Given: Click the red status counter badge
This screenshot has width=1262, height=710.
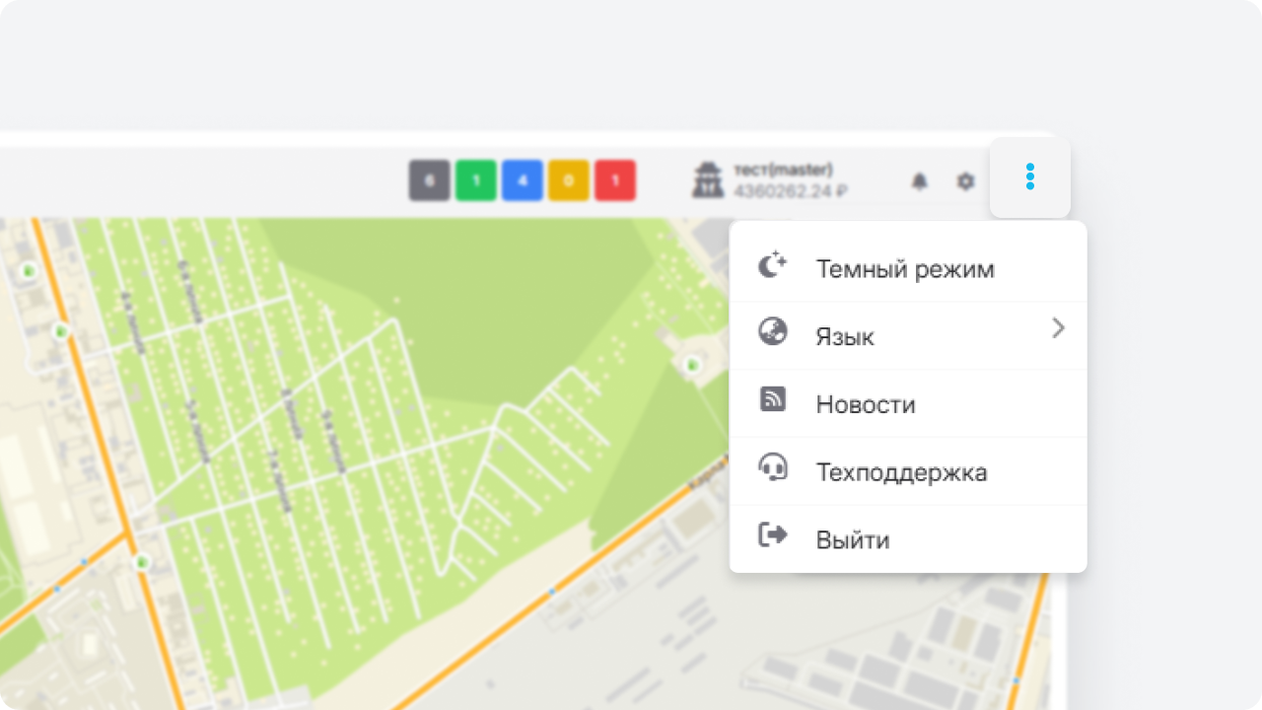Looking at the screenshot, I should click(615, 180).
